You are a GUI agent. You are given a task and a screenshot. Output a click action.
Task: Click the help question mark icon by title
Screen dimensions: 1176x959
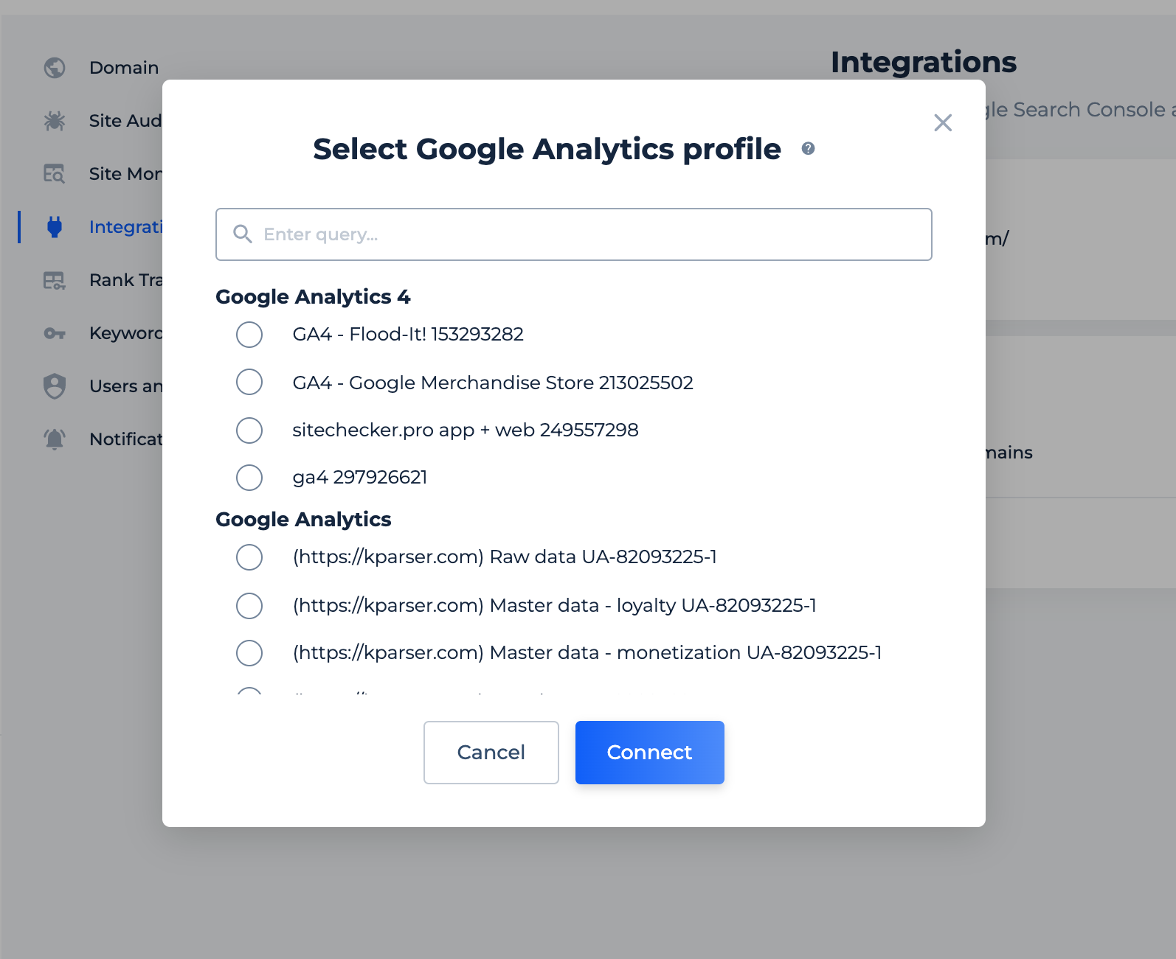pyautogui.click(x=809, y=149)
